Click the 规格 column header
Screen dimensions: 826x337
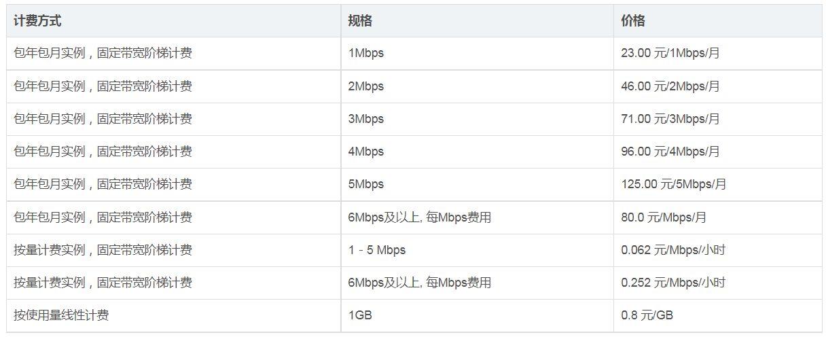(477, 21)
